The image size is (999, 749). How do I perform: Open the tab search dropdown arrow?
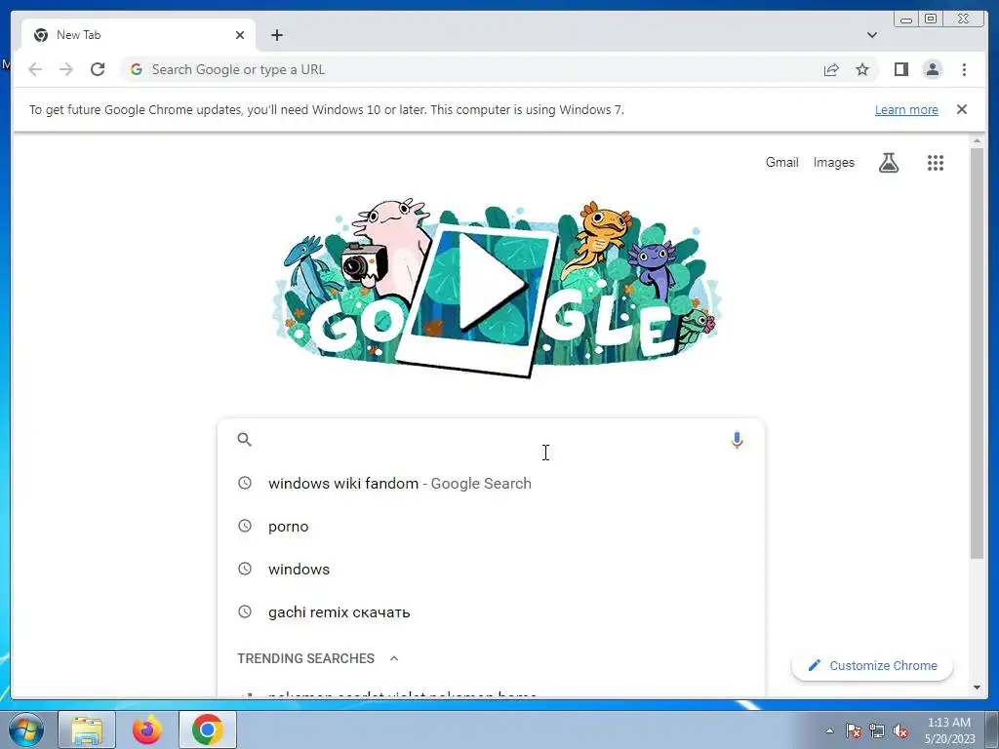(871, 35)
